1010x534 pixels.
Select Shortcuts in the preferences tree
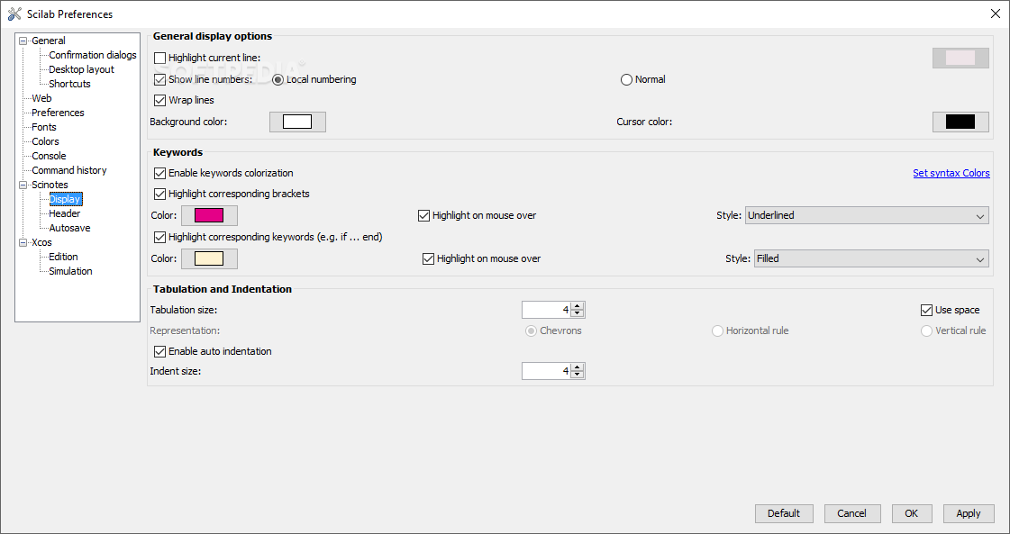[69, 84]
